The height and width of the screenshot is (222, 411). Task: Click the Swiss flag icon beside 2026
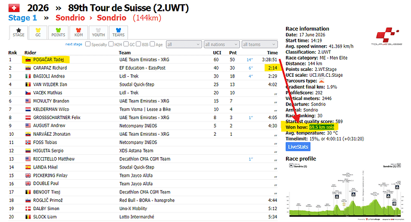tap(14, 8)
